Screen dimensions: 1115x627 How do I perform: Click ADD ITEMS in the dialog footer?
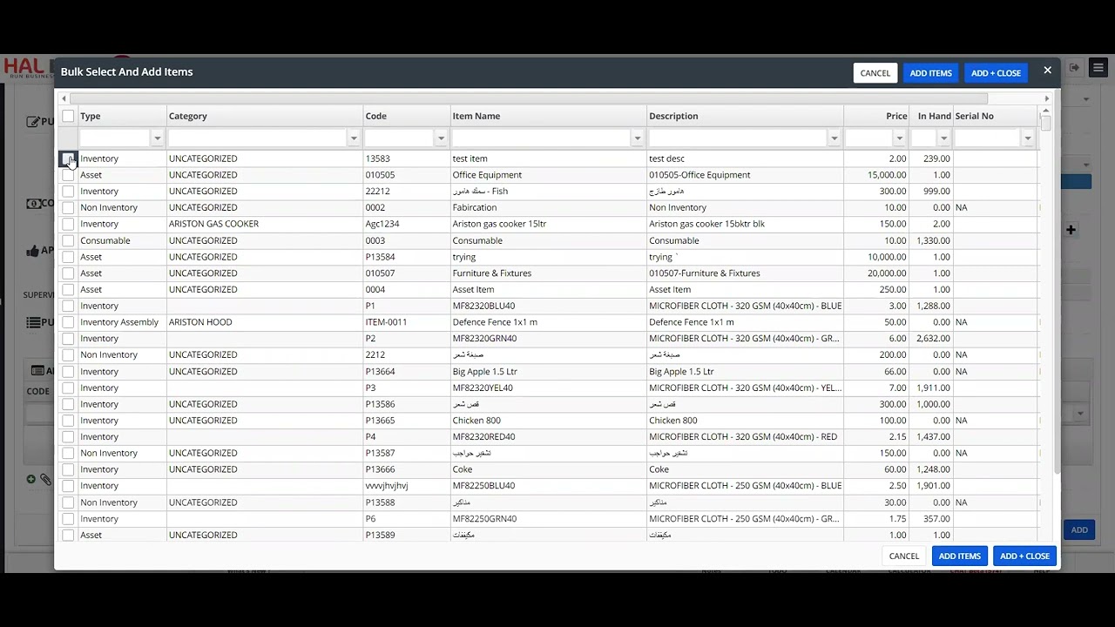pyautogui.click(x=959, y=556)
